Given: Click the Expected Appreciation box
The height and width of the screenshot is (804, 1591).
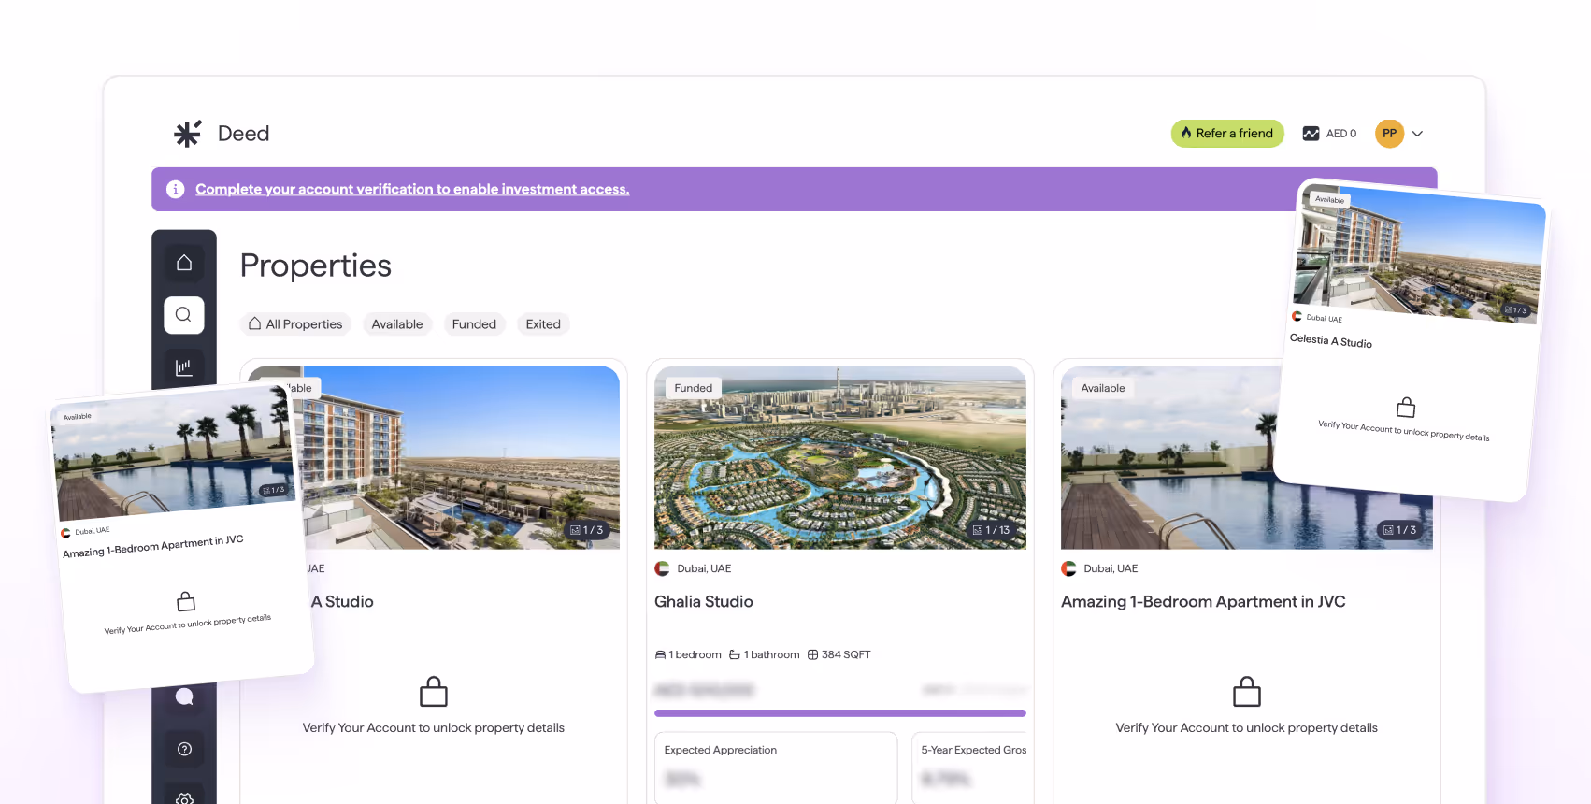Looking at the screenshot, I should pyautogui.click(x=776, y=767).
